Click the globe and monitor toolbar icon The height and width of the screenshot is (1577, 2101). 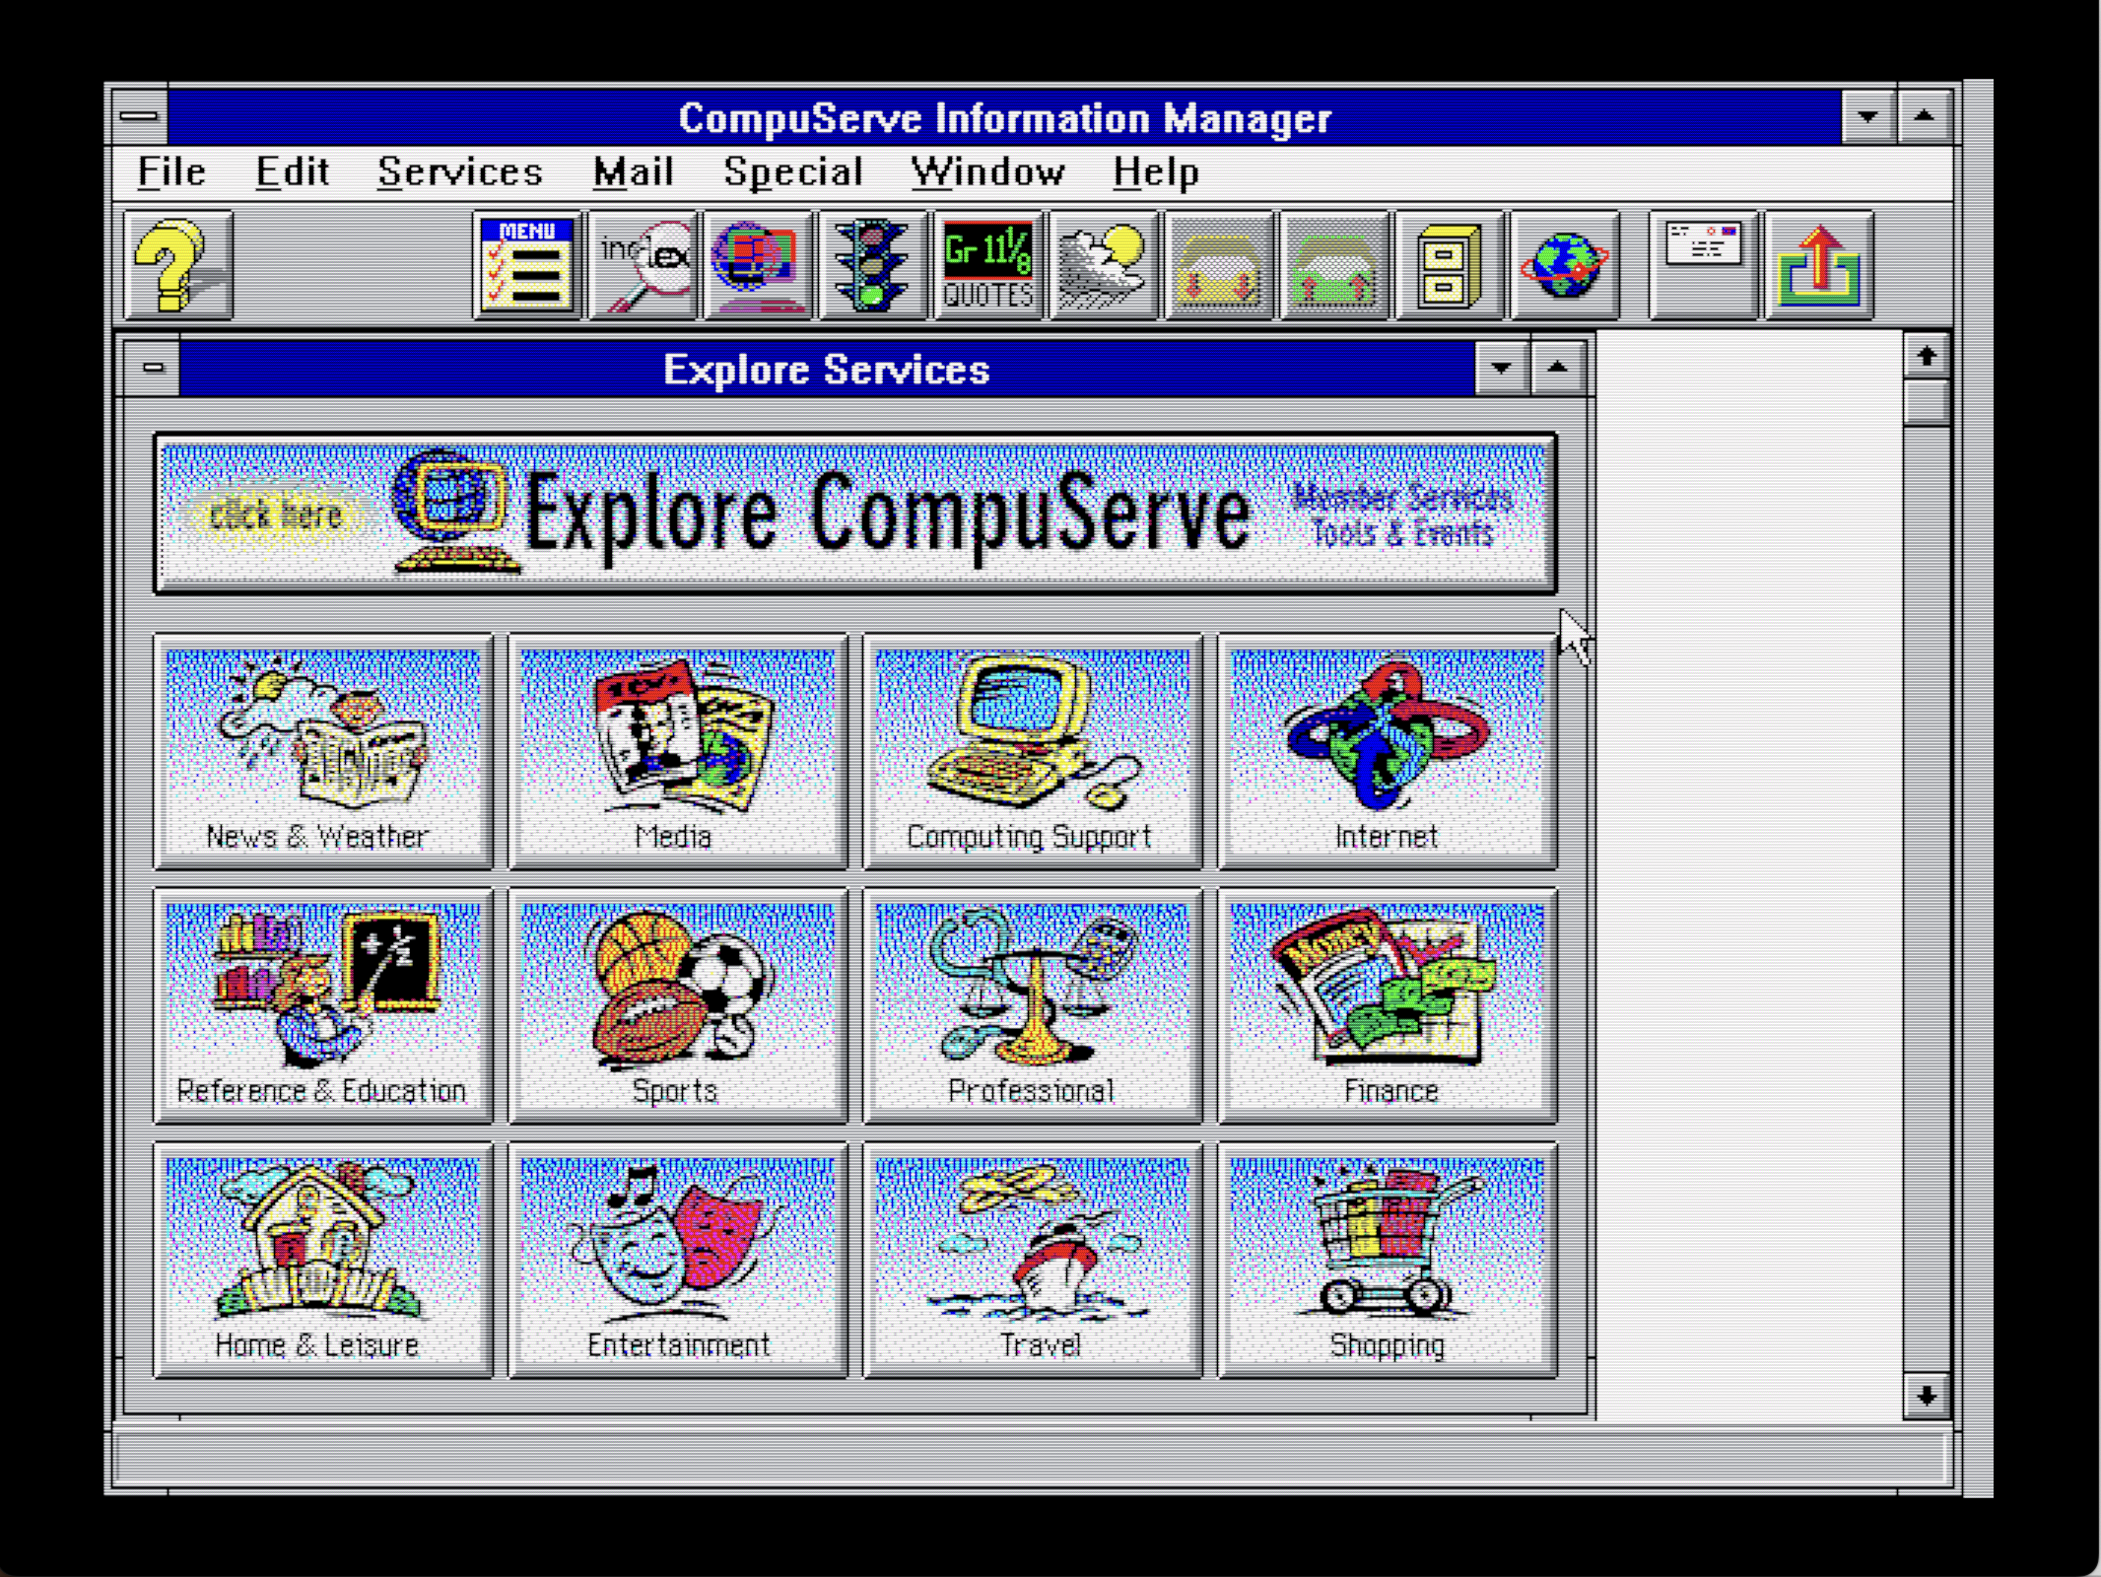[758, 264]
